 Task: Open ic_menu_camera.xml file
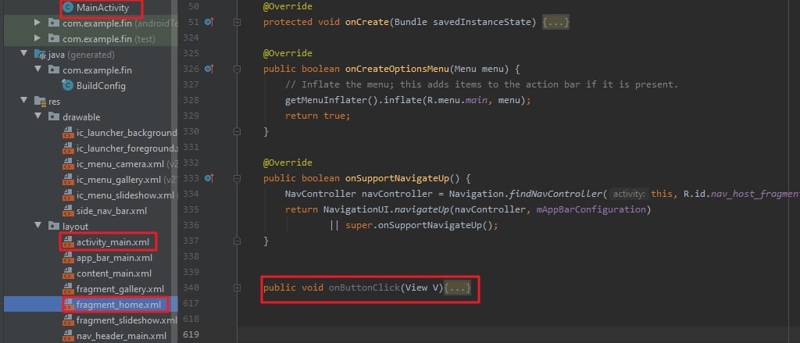tap(120, 164)
